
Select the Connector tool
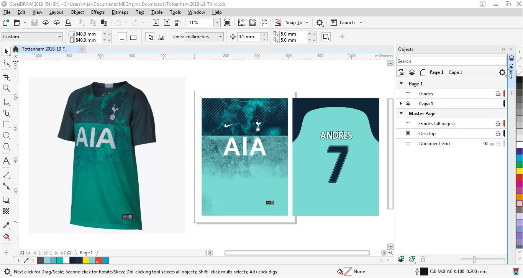[6, 186]
